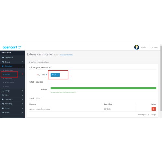Image resolution: width=162 pixels, height=162 pixels.
Task: Expand the System menu
Action: pos(12,108)
